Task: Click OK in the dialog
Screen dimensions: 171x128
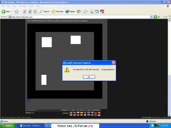Action: pos(89,77)
